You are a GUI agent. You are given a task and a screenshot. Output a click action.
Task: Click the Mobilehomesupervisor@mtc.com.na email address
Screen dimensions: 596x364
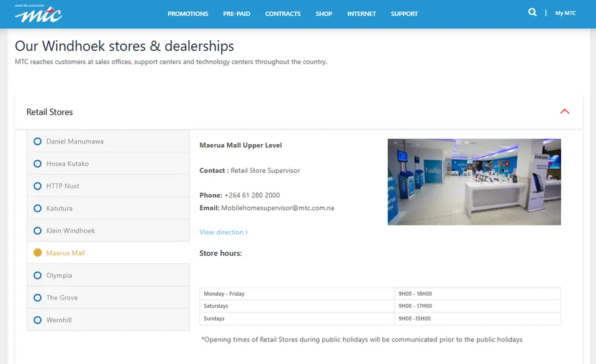pos(278,208)
